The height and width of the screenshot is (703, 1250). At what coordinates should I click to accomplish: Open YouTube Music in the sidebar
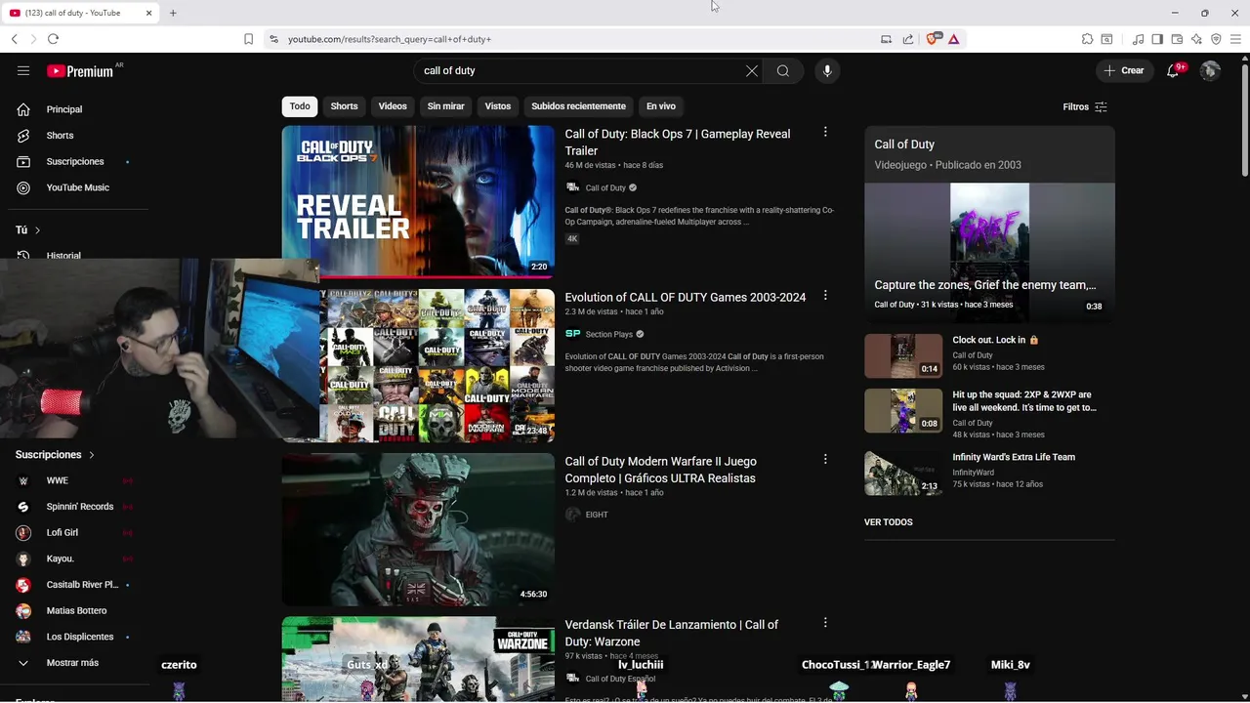tap(78, 187)
